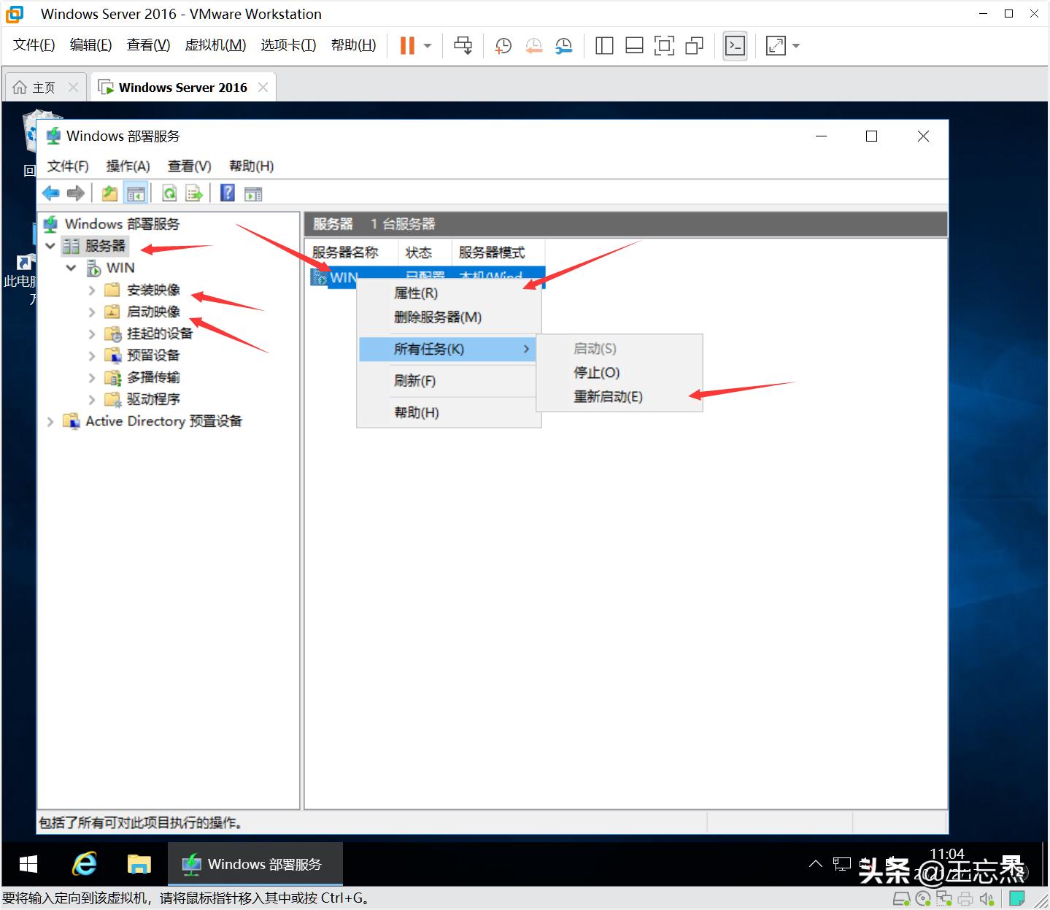The width and height of the screenshot is (1050, 910).
Task: Select 重新启动(E) from the submenu
Action: 608,396
